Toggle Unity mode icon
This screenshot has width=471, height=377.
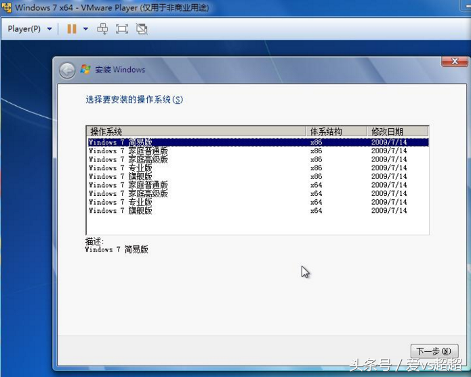[142, 29]
